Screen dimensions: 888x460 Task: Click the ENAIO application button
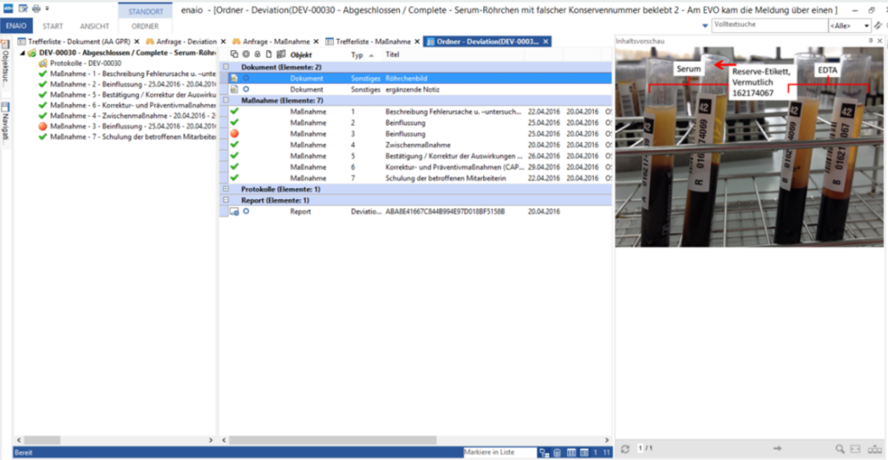pyautogui.click(x=16, y=26)
